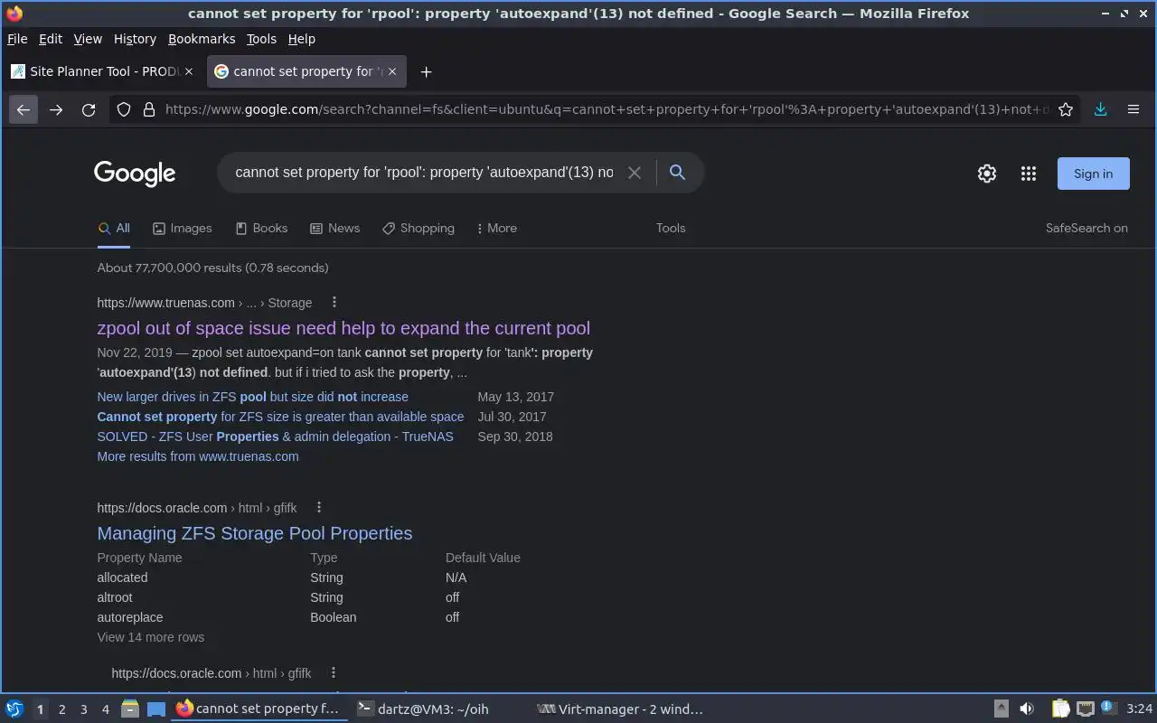Screen dimensions: 1157x723
Task: Open file manager from taskbar
Action: [130, 709]
